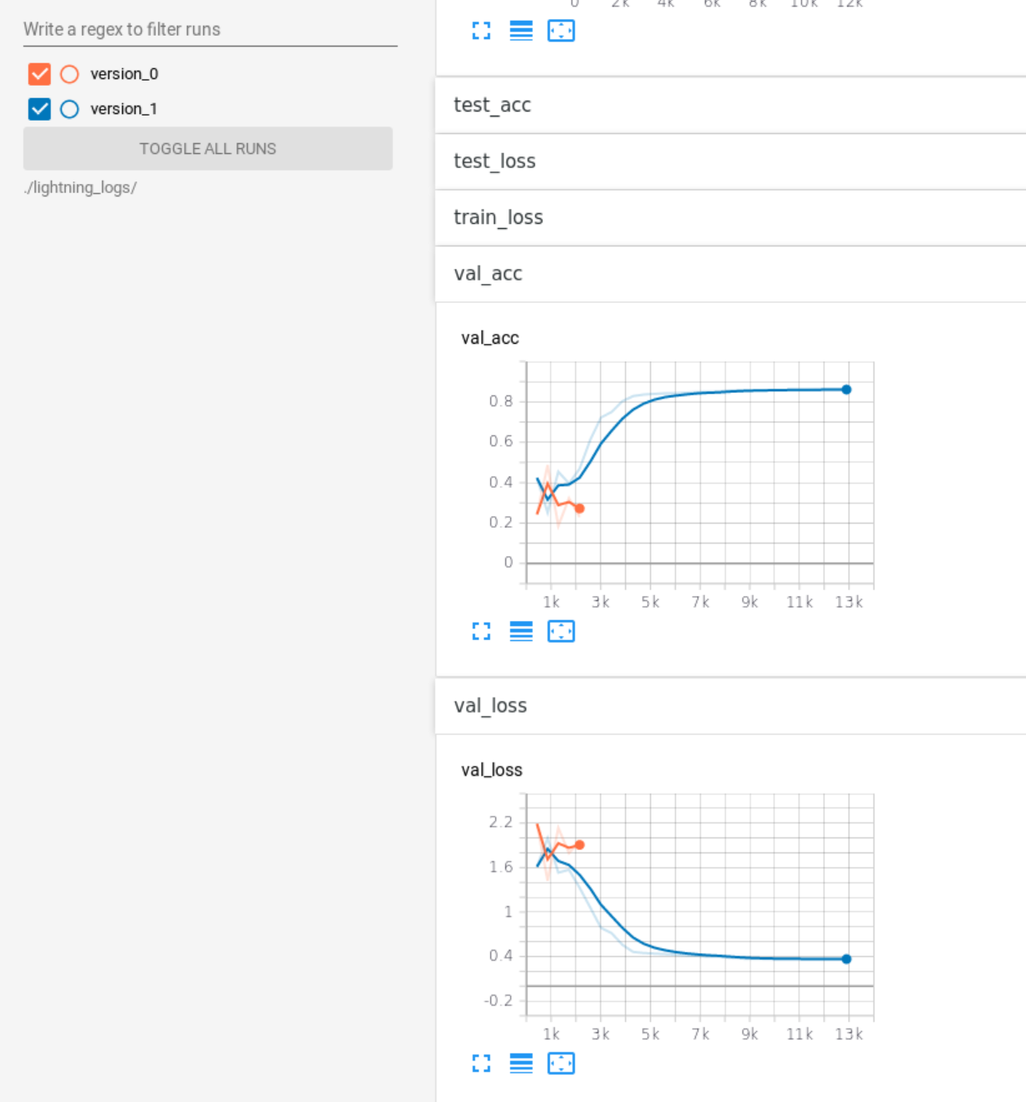Expand the test_acc section

tap(731, 105)
